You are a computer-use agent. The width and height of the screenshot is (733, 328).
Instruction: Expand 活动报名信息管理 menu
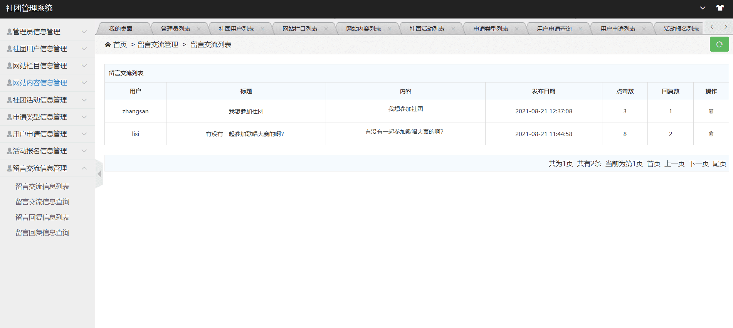[47, 151]
